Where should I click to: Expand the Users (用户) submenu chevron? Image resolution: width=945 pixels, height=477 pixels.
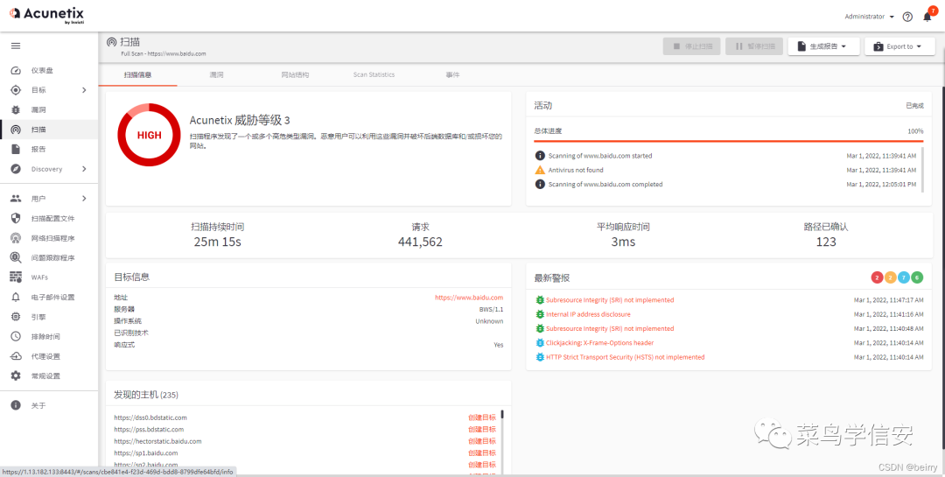click(x=84, y=199)
